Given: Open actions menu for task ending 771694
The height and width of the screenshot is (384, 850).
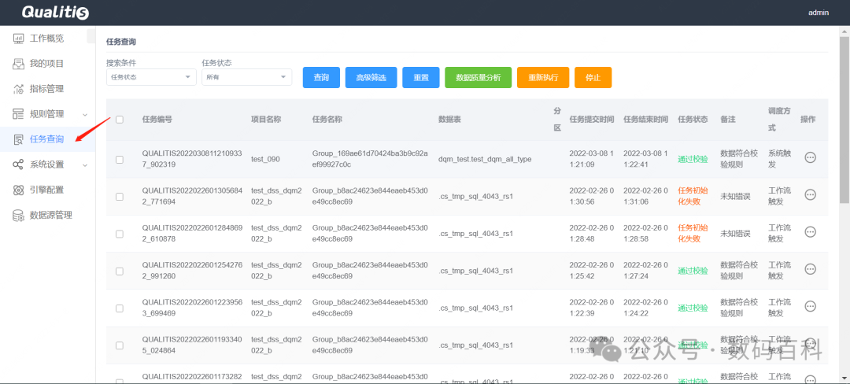Looking at the screenshot, I should 811,195.
